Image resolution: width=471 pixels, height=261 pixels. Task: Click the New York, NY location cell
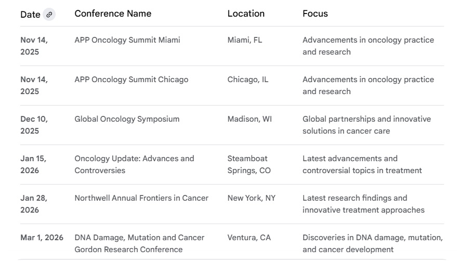252,198
